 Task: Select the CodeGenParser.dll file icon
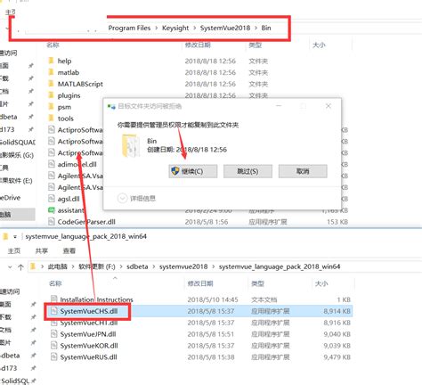[52, 221]
